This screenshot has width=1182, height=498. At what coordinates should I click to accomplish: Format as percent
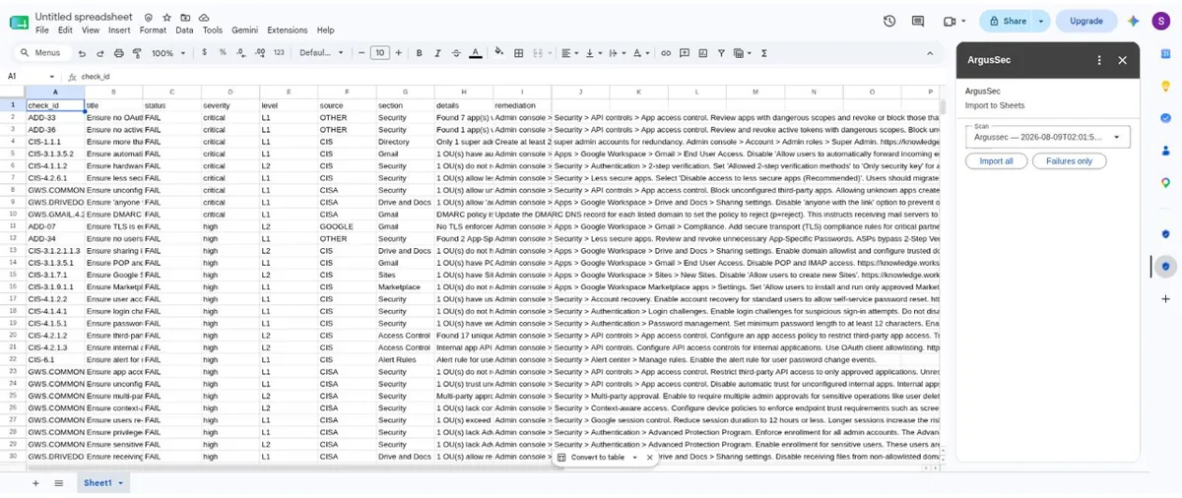pos(225,53)
